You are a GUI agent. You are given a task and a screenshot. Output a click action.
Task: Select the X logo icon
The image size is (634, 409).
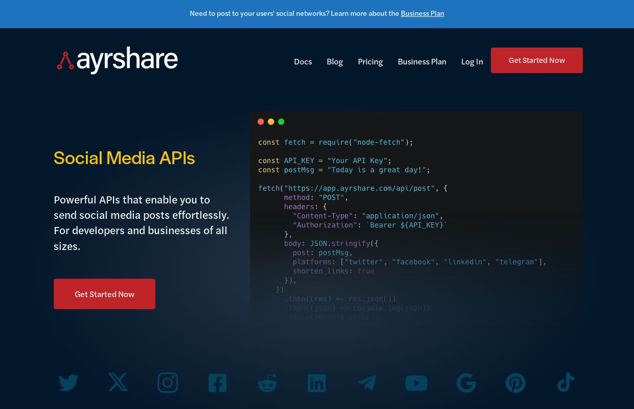click(118, 382)
